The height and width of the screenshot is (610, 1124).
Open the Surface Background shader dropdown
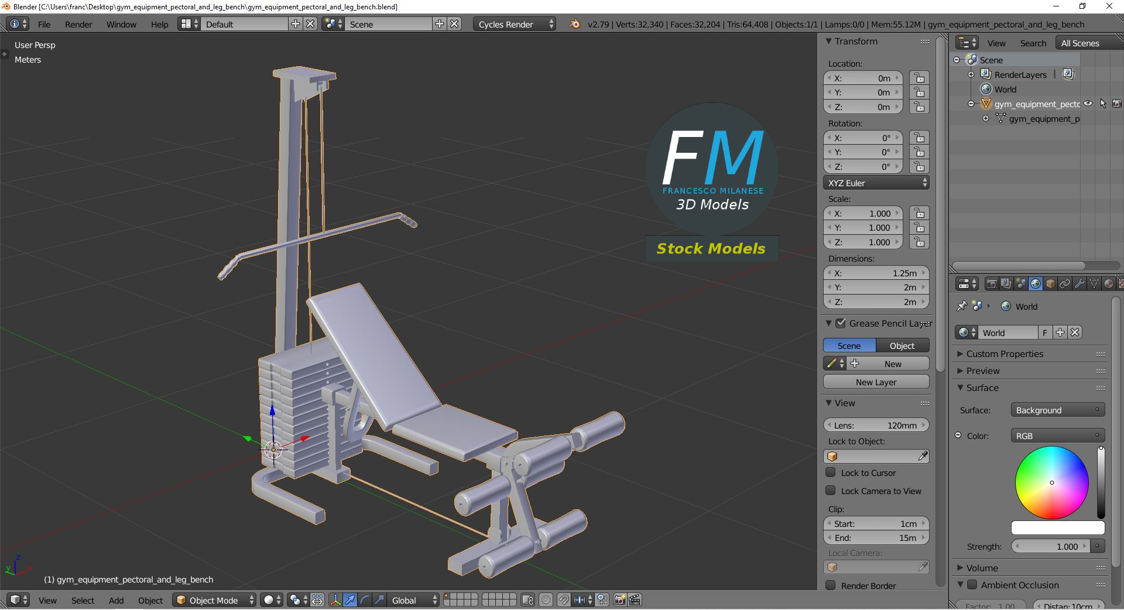coord(1058,410)
